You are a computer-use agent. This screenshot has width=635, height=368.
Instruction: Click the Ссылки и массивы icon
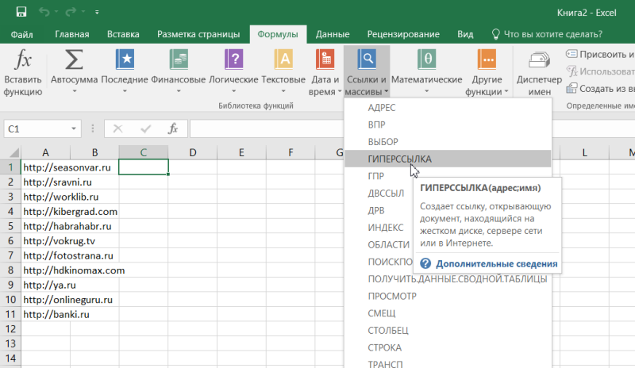coord(367,59)
